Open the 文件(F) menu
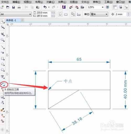131x134 pixels. [5, 2]
